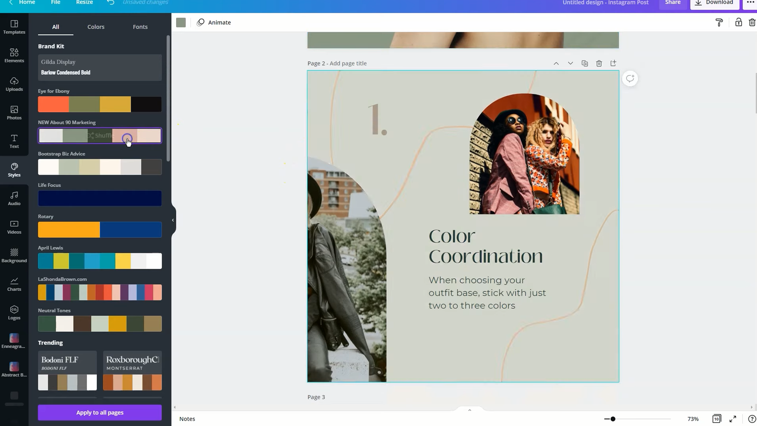
Task: Collapse the side panel with the arrow handle
Action: pos(173,220)
